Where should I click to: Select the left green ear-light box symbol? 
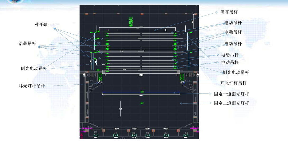coord(100,77)
